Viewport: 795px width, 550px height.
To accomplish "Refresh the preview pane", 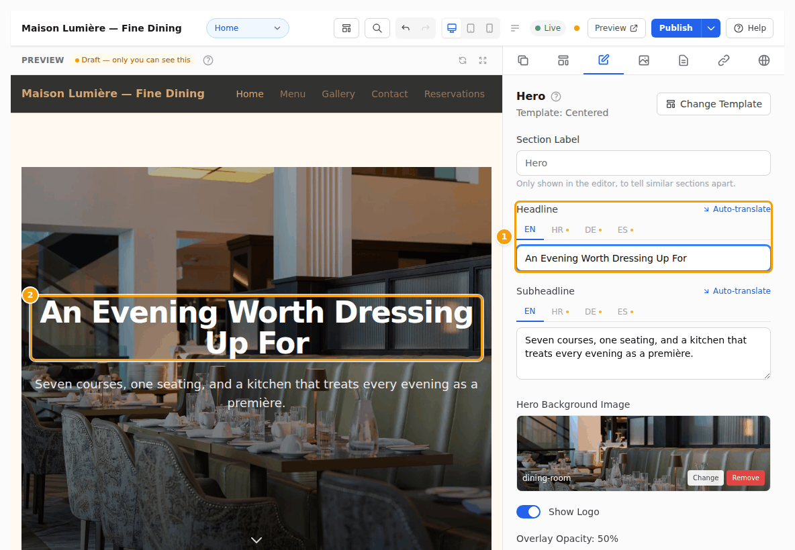I will (463, 60).
